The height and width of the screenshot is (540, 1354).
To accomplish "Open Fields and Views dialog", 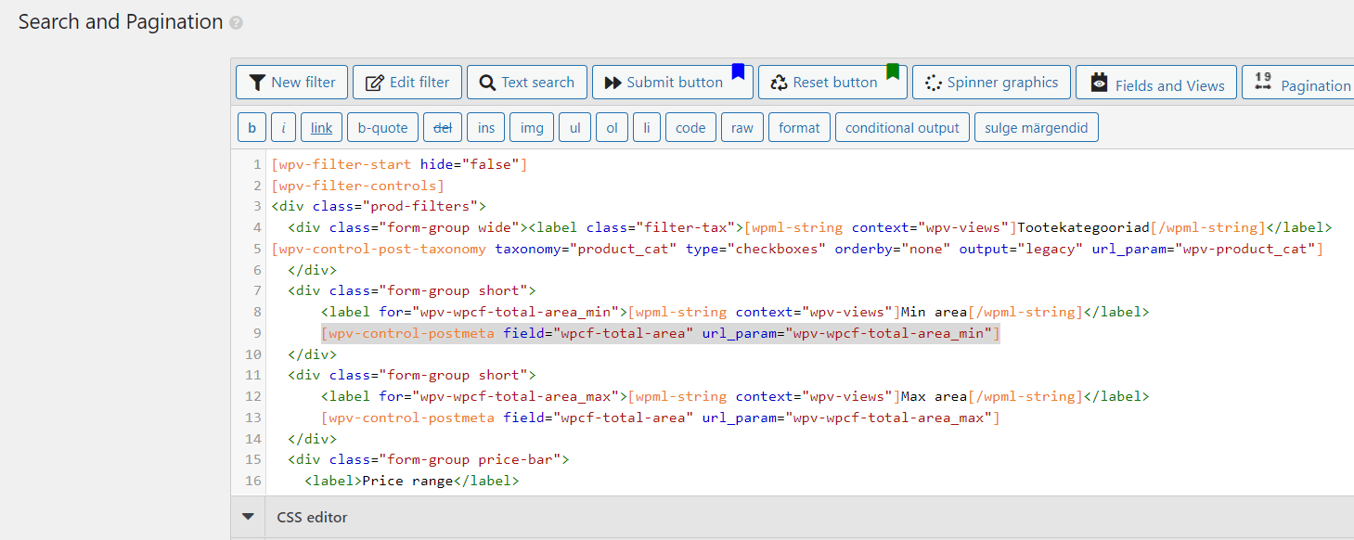I will tap(1156, 82).
